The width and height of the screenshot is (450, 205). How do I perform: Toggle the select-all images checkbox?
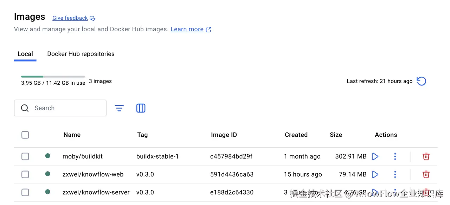pos(25,135)
